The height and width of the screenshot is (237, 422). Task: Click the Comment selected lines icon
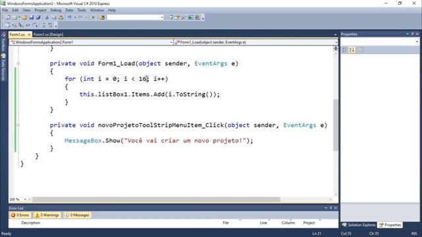point(44,25)
